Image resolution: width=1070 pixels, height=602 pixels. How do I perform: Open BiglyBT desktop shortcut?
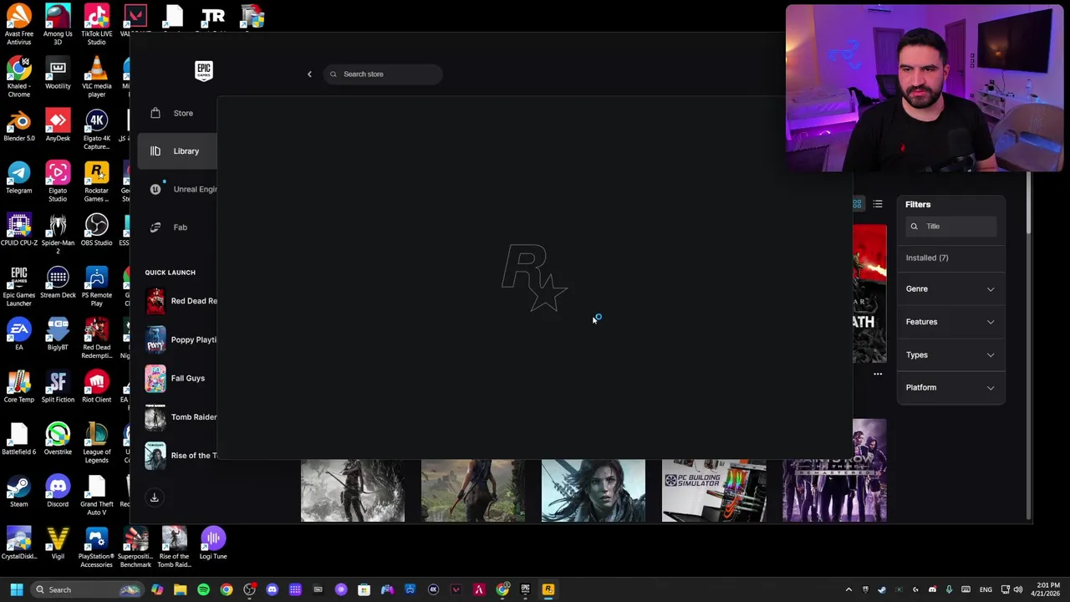[58, 335]
